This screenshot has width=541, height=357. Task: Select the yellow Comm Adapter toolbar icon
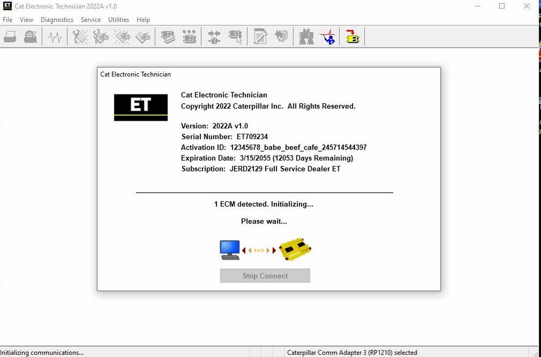tap(352, 37)
